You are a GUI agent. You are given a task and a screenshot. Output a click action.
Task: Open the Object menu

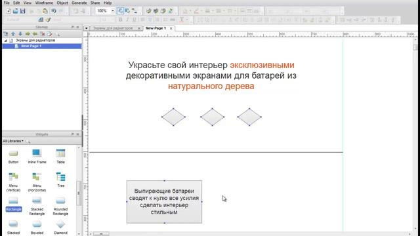[62, 3]
